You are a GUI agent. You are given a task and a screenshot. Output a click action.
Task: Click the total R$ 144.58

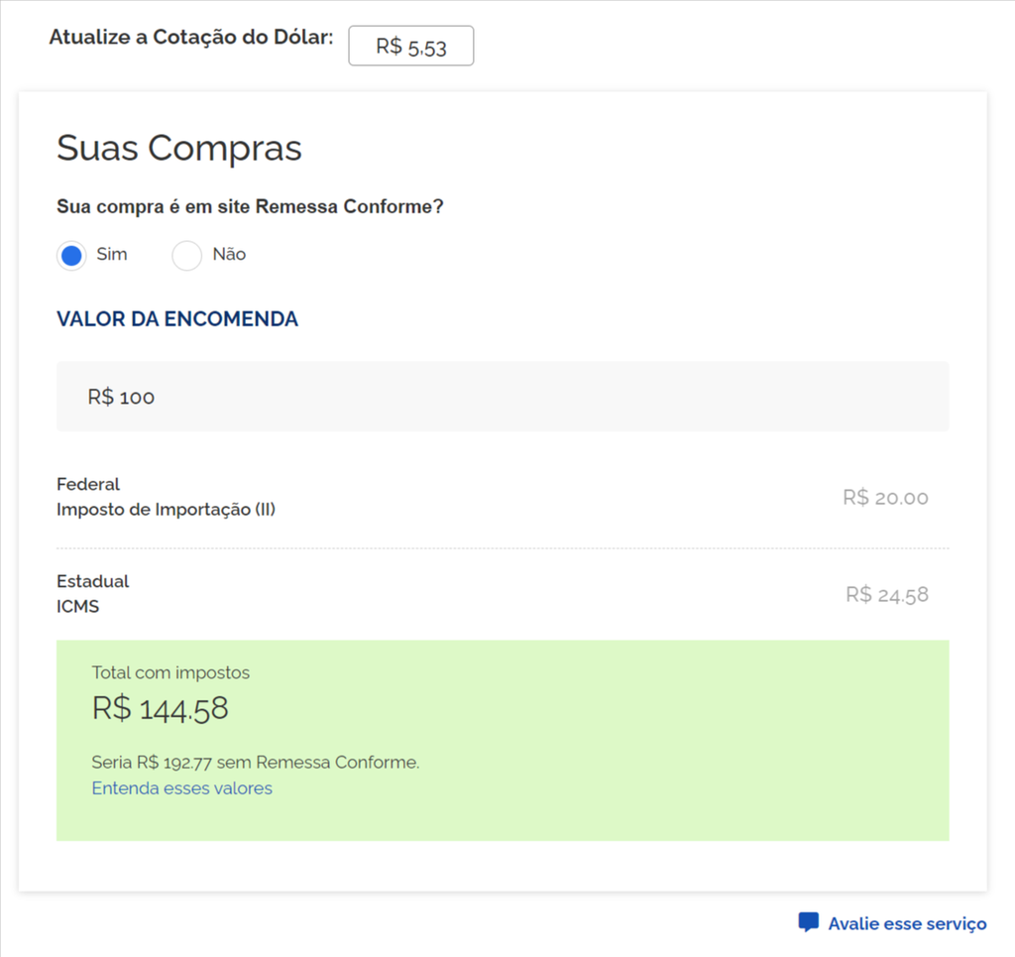[160, 708]
